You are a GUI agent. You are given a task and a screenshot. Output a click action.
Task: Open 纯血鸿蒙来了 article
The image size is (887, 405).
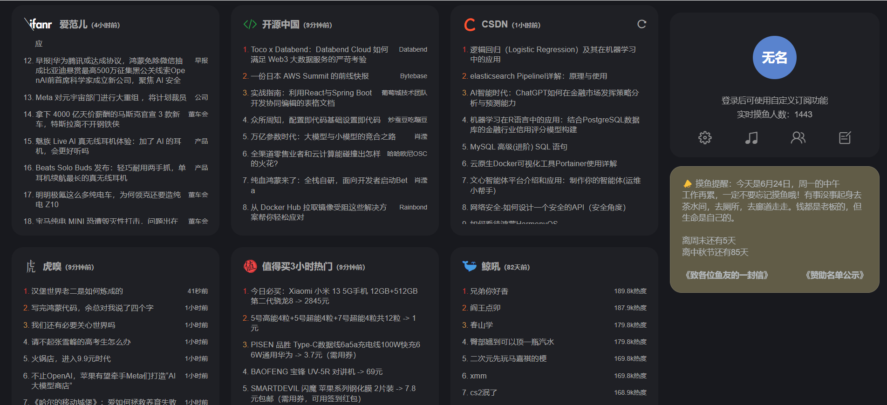pos(329,185)
